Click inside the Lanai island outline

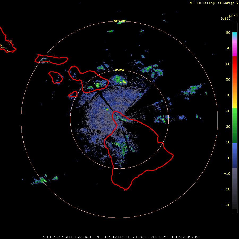coord(56,78)
